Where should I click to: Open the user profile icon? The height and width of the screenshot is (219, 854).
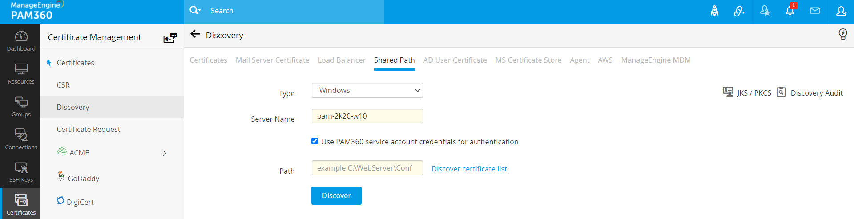click(841, 11)
